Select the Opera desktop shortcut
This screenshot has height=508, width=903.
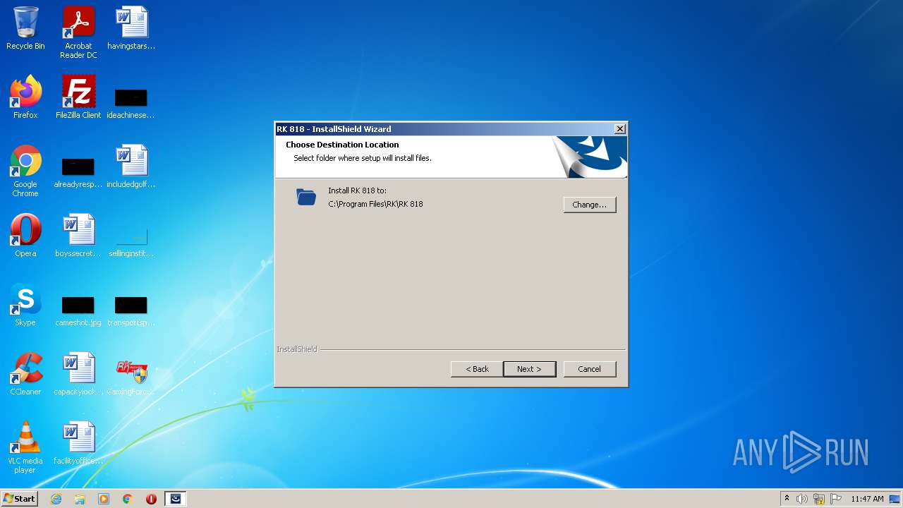(x=25, y=236)
